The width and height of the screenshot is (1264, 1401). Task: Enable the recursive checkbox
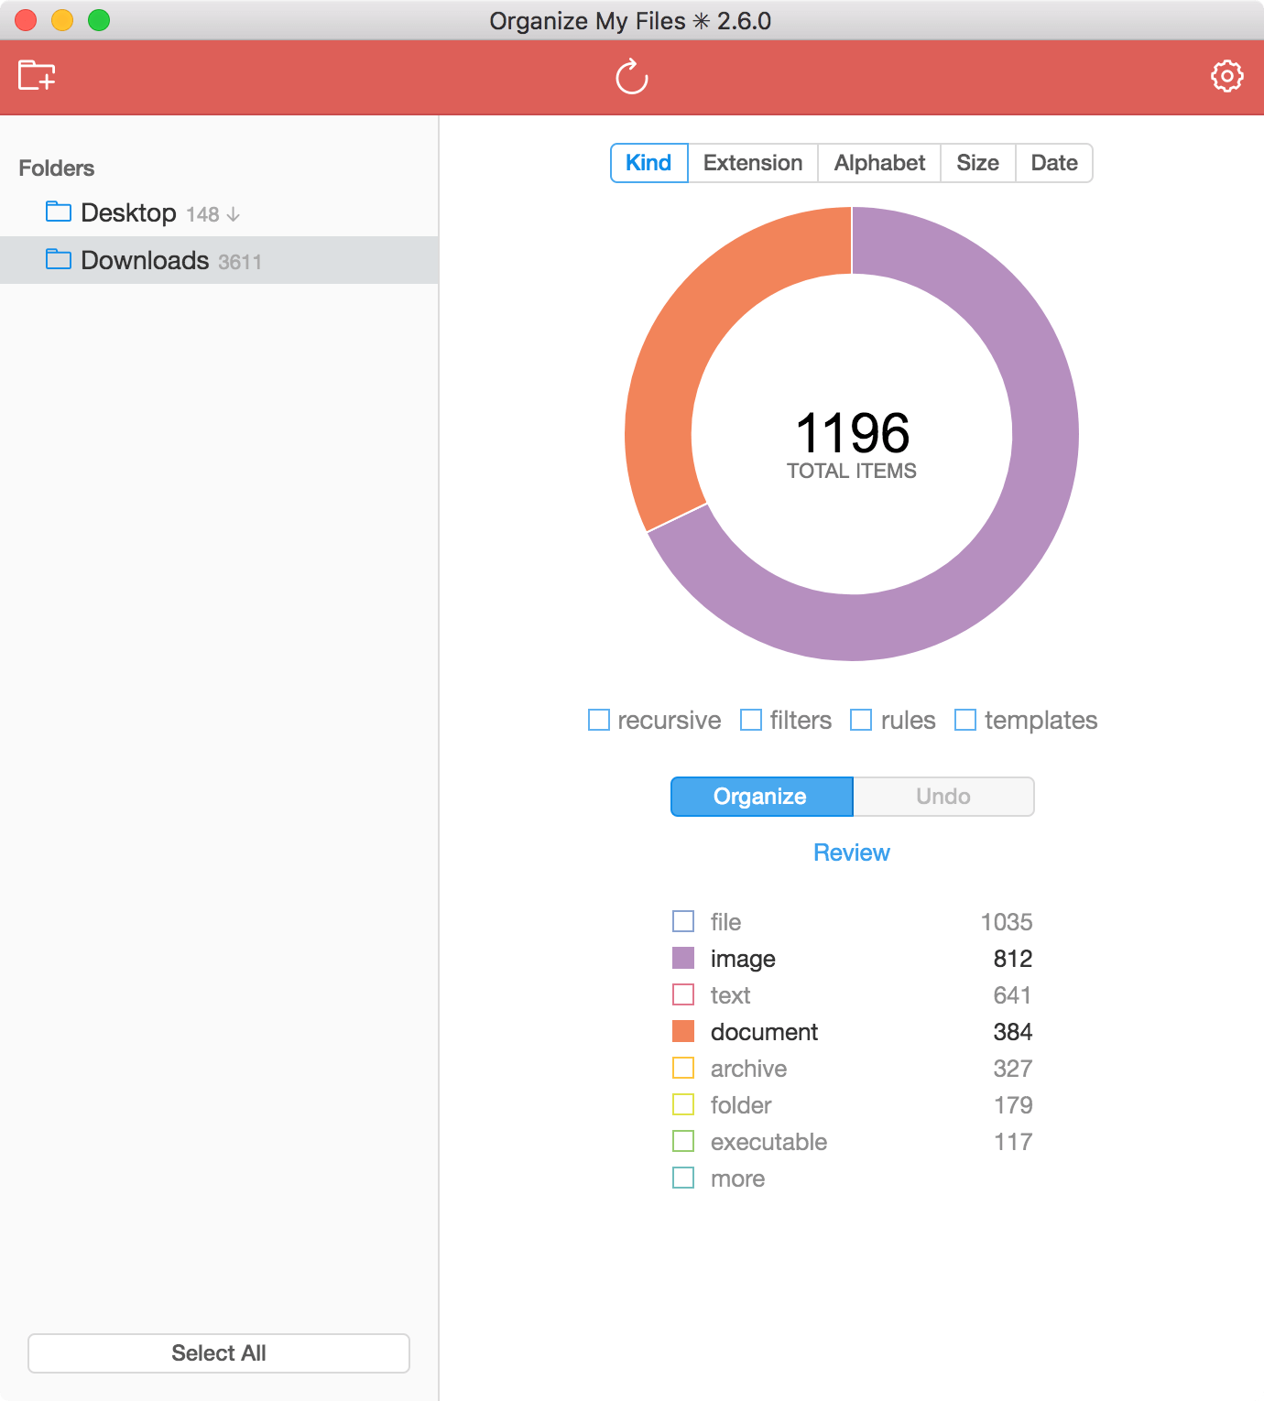599,720
